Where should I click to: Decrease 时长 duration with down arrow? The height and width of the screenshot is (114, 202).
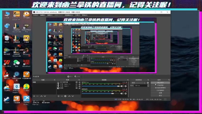click(x=148, y=86)
